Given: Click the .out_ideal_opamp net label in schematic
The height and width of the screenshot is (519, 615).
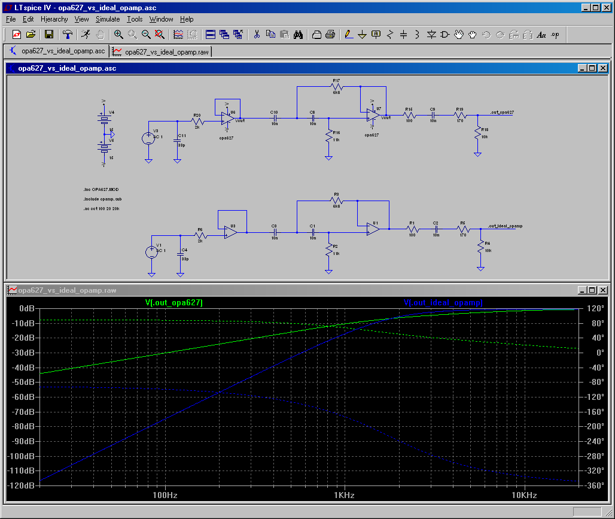Looking at the screenshot, I should click(x=505, y=226).
